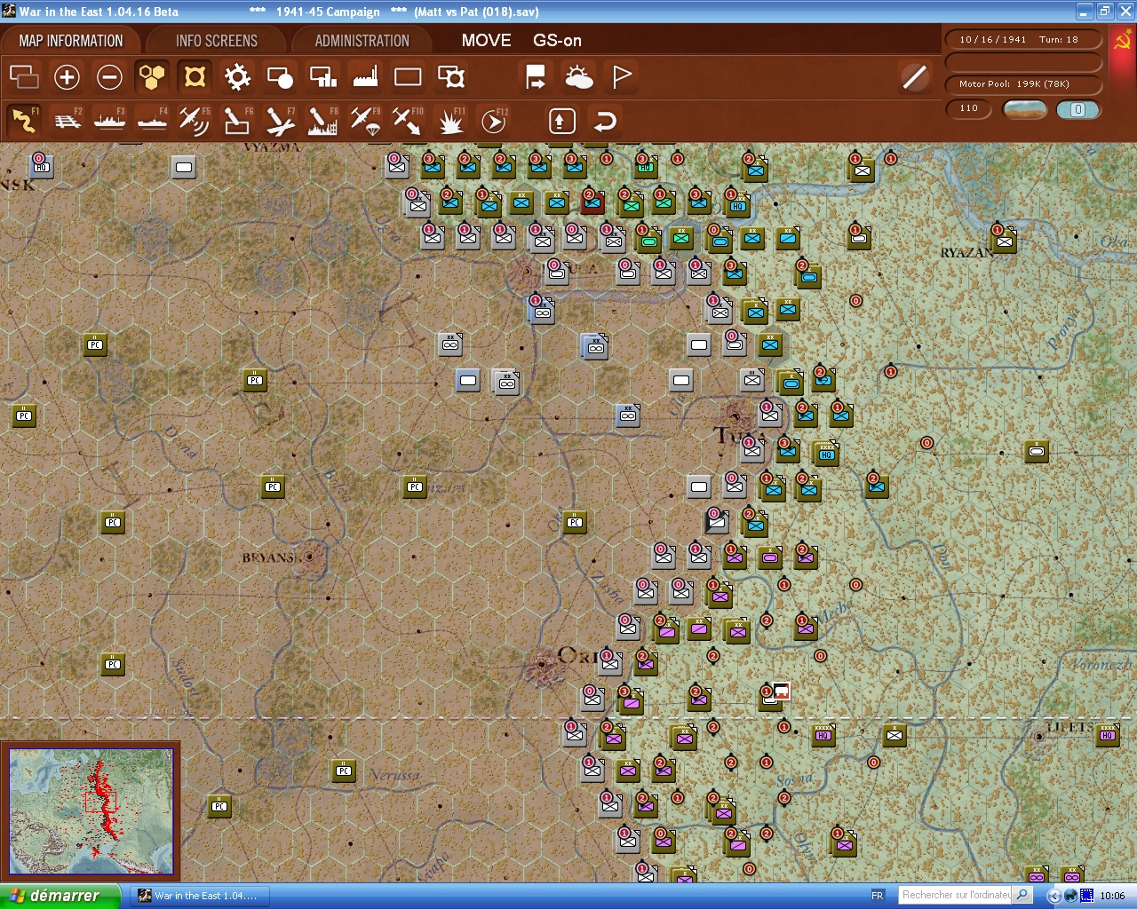This screenshot has width=1137, height=909.
Task: Click the Rechercher sur l'ordinateur search field
Action: [x=955, y=895]
